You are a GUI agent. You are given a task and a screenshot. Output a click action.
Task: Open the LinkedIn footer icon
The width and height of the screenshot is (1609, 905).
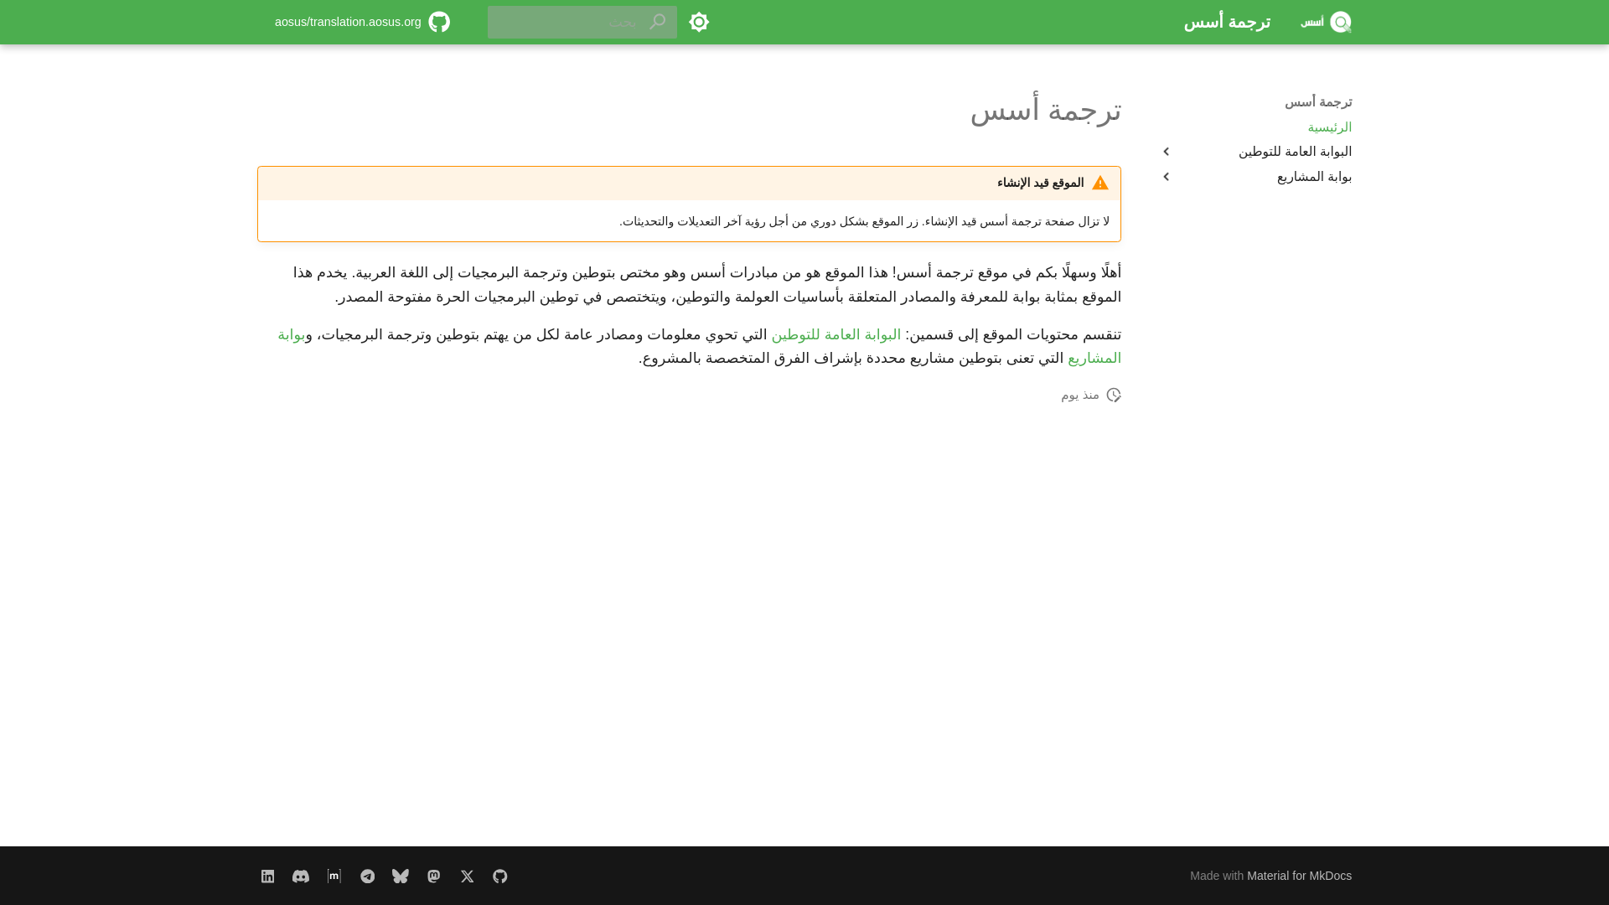(x=267, y=876)
